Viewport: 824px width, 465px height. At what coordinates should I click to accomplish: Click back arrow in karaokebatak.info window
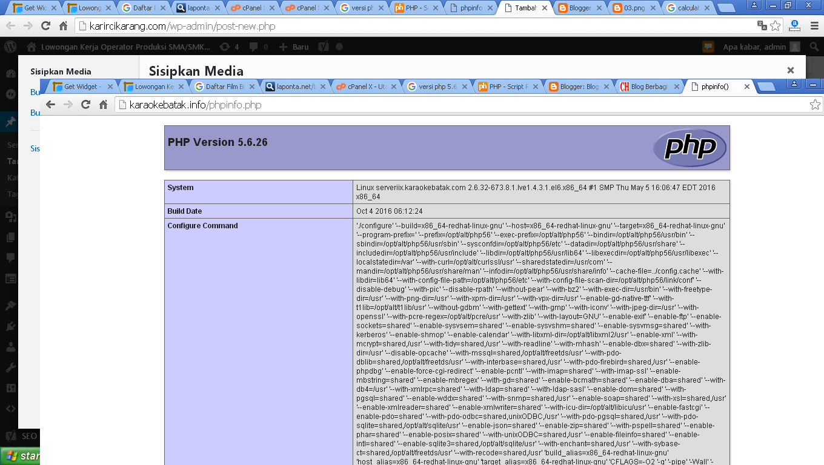tap(51, 104)
